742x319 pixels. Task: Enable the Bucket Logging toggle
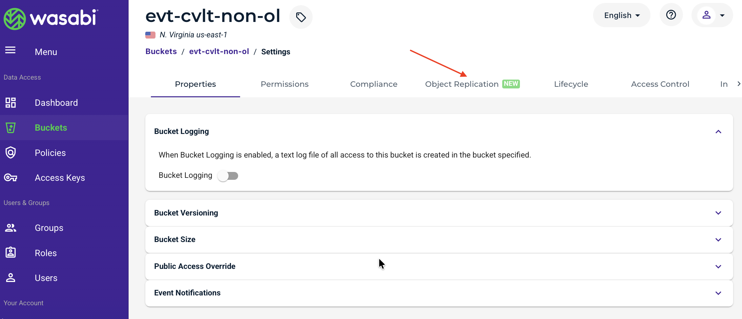pyautogui.click(x=228, y=176)
